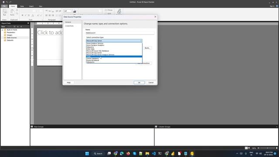Choose Azure Synapse Analytics connection type

coord(114,45)
